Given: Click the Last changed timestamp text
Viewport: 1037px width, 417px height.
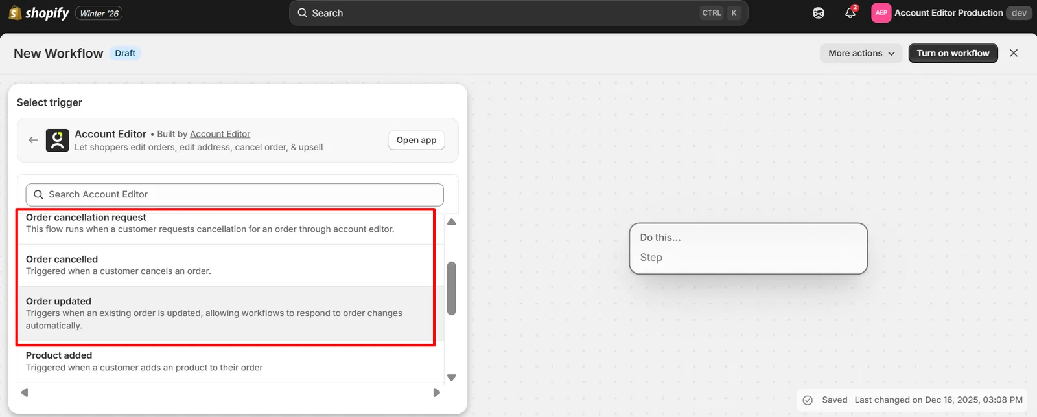Looking at the screenshot, I should coord(938,400).
